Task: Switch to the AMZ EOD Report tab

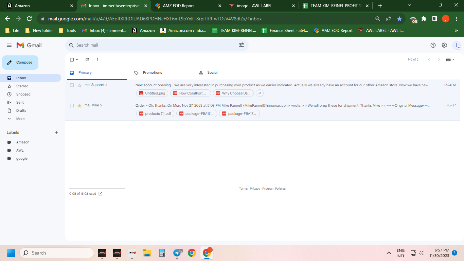Action: 188,6
